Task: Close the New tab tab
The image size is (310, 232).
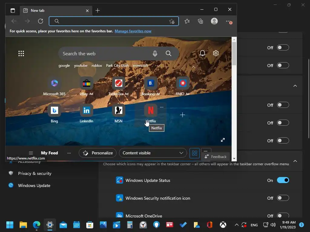Action: pos(87,11)
